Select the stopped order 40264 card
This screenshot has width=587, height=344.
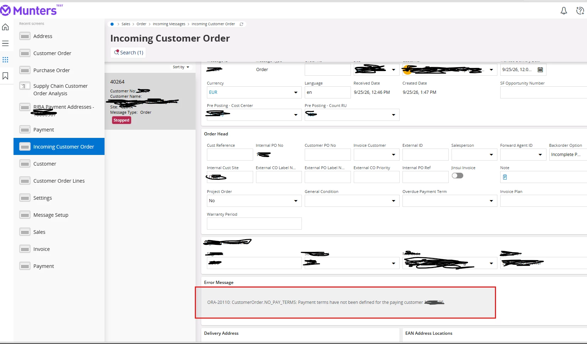(x=150, y=101)
